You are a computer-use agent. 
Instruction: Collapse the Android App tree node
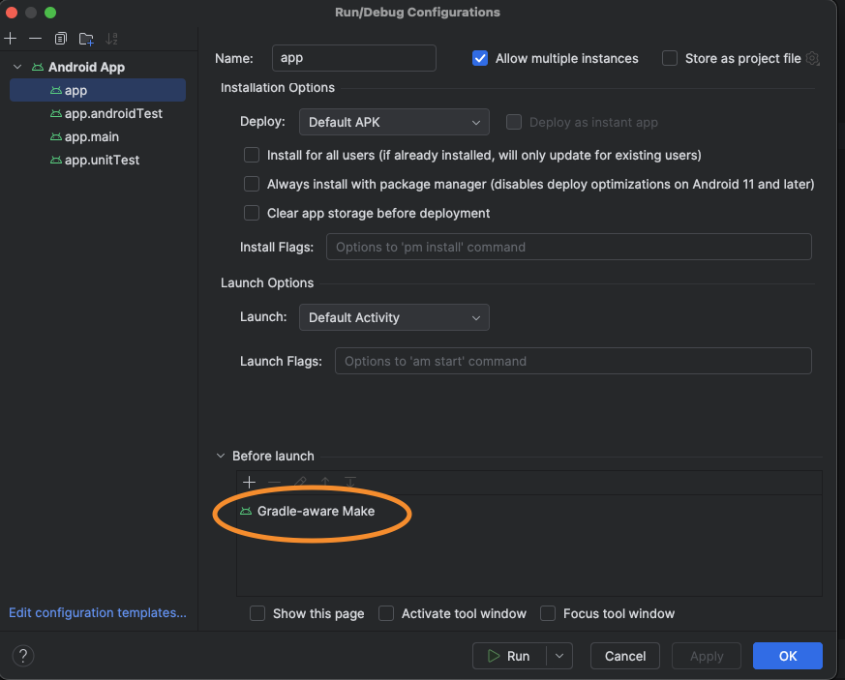click(16, 67)
